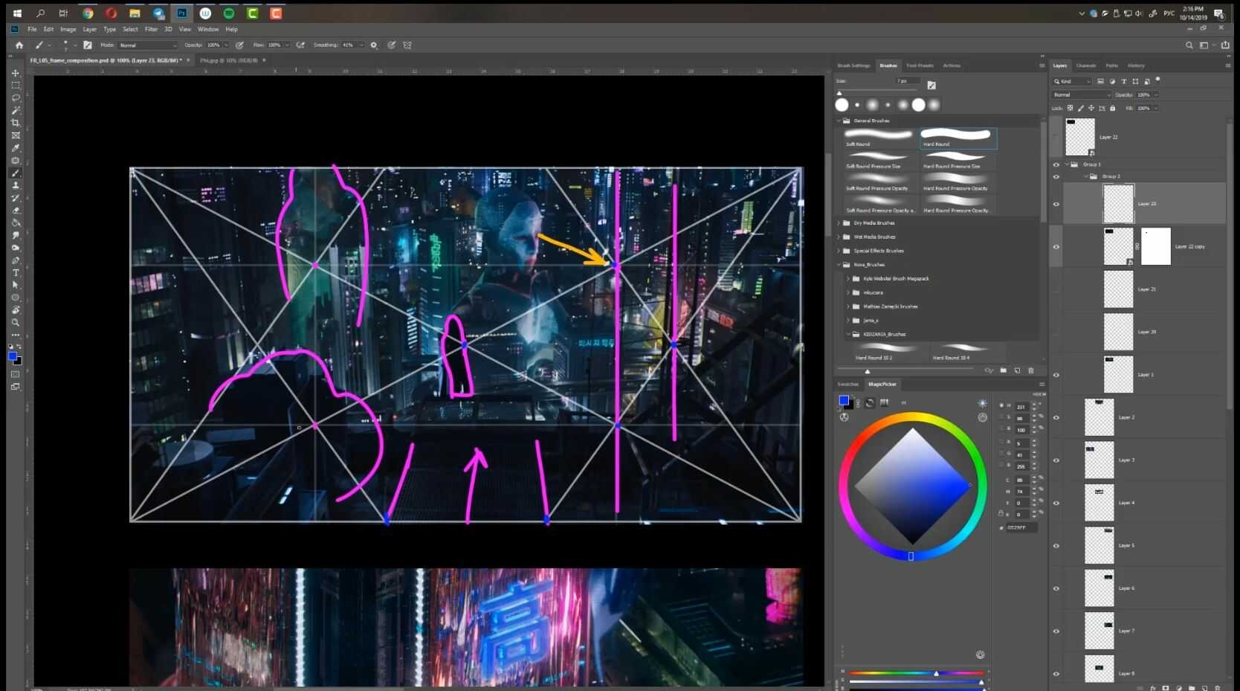The height and width of the screenshot is (691, 1240).
Task: Open Chrome from the taskbar
Action: click(88, 13)
